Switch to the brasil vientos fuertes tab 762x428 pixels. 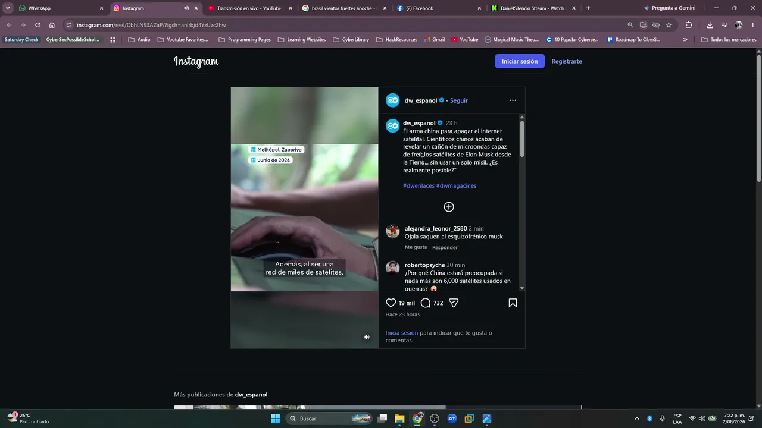click(345, 8)
